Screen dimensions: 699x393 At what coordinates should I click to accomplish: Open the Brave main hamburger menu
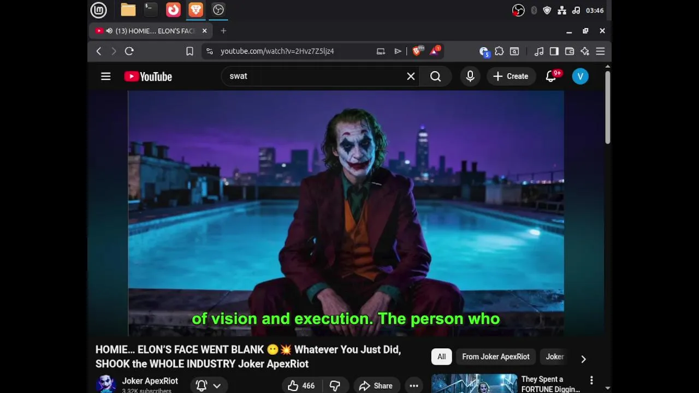[x=600, y=51]
